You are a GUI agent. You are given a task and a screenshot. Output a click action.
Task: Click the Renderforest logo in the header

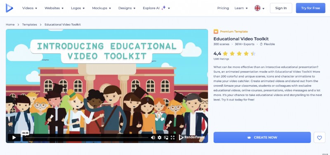9,8
